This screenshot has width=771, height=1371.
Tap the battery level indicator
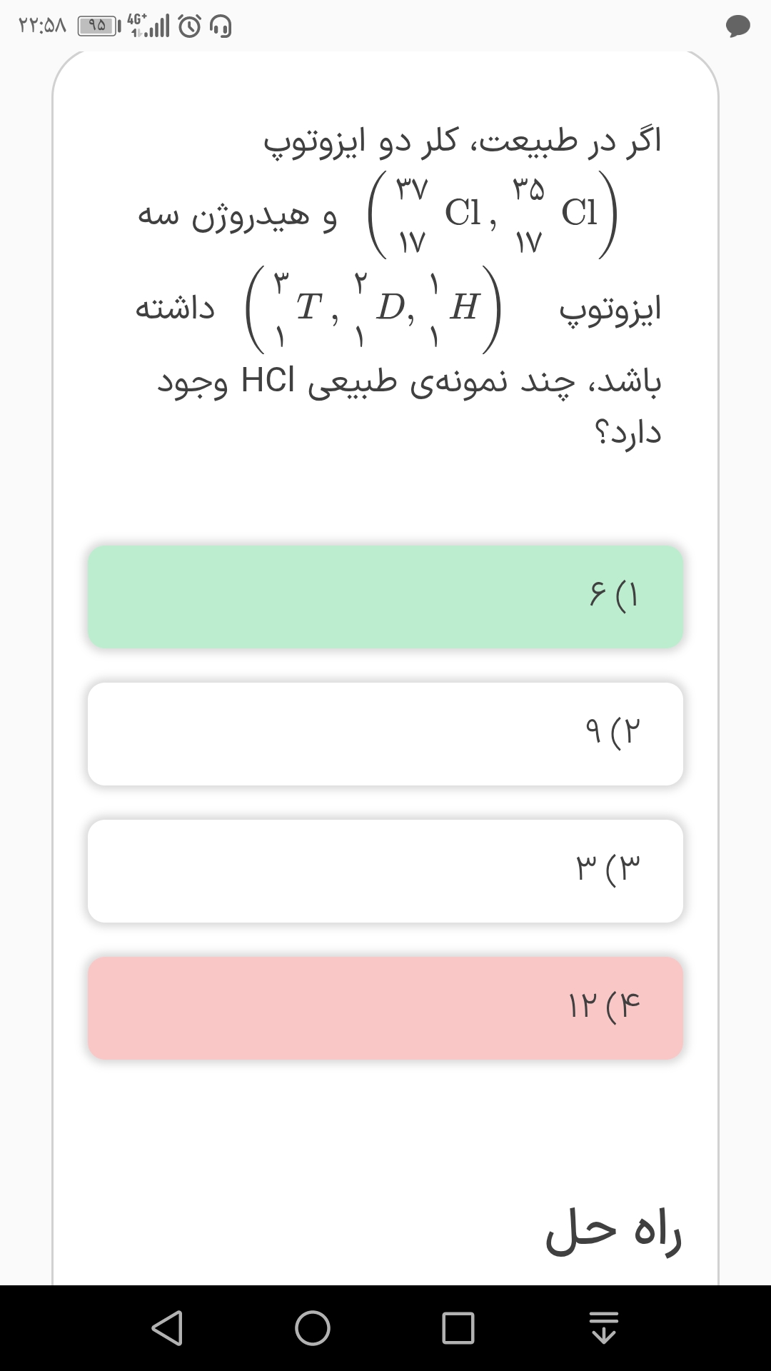click(x=99, y=27)
